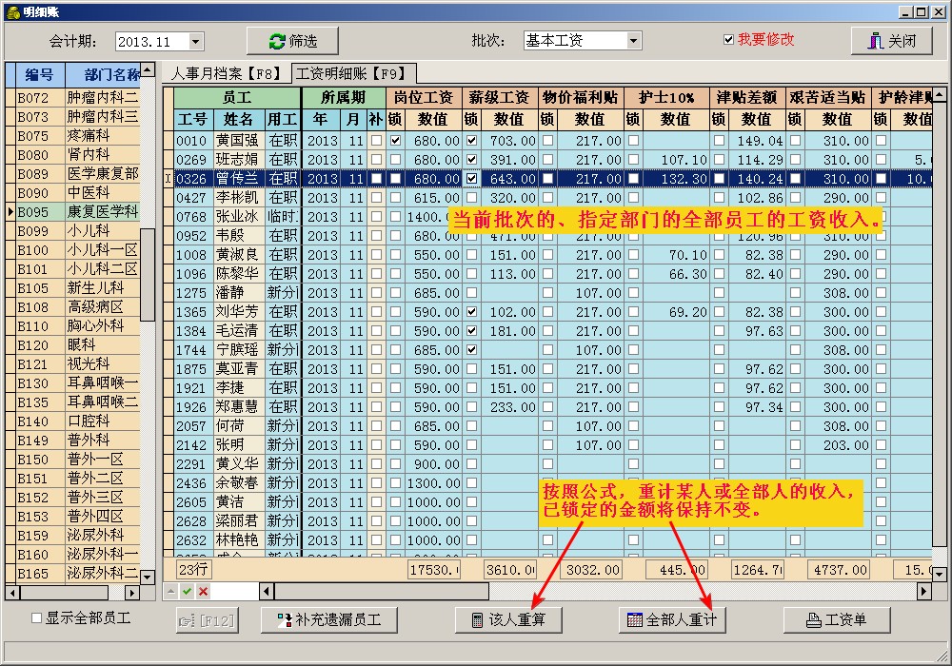952x666 pixels.
Task: Switch to 人事月档案【F8】 tab
Action: click(227, 73)
